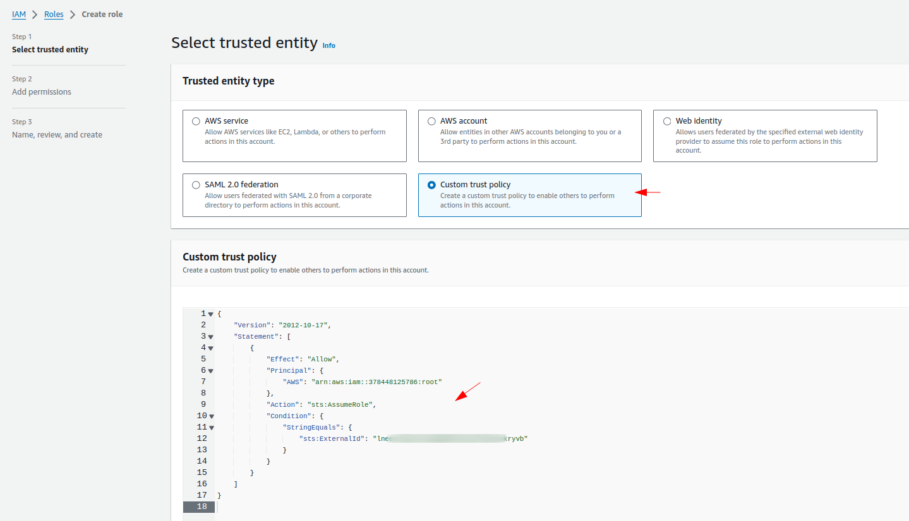This screenshot has width=909, height=521.
Task: Fold the statement object on line 4
Action: [211, 348]
